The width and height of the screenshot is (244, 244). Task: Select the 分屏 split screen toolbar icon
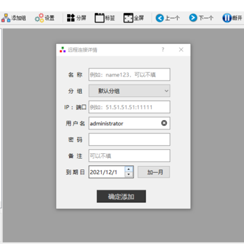(71, 18)
